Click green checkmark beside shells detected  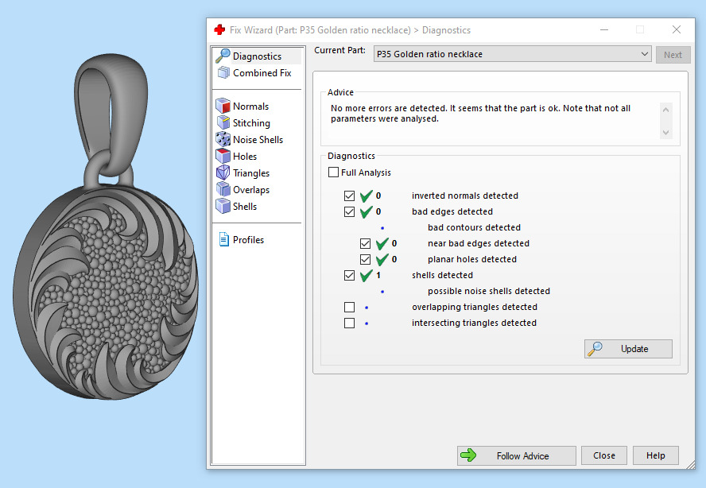pos(366,275)
